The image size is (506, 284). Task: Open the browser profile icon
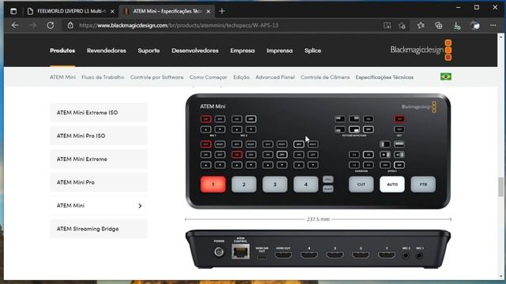(x=474, y=25)
